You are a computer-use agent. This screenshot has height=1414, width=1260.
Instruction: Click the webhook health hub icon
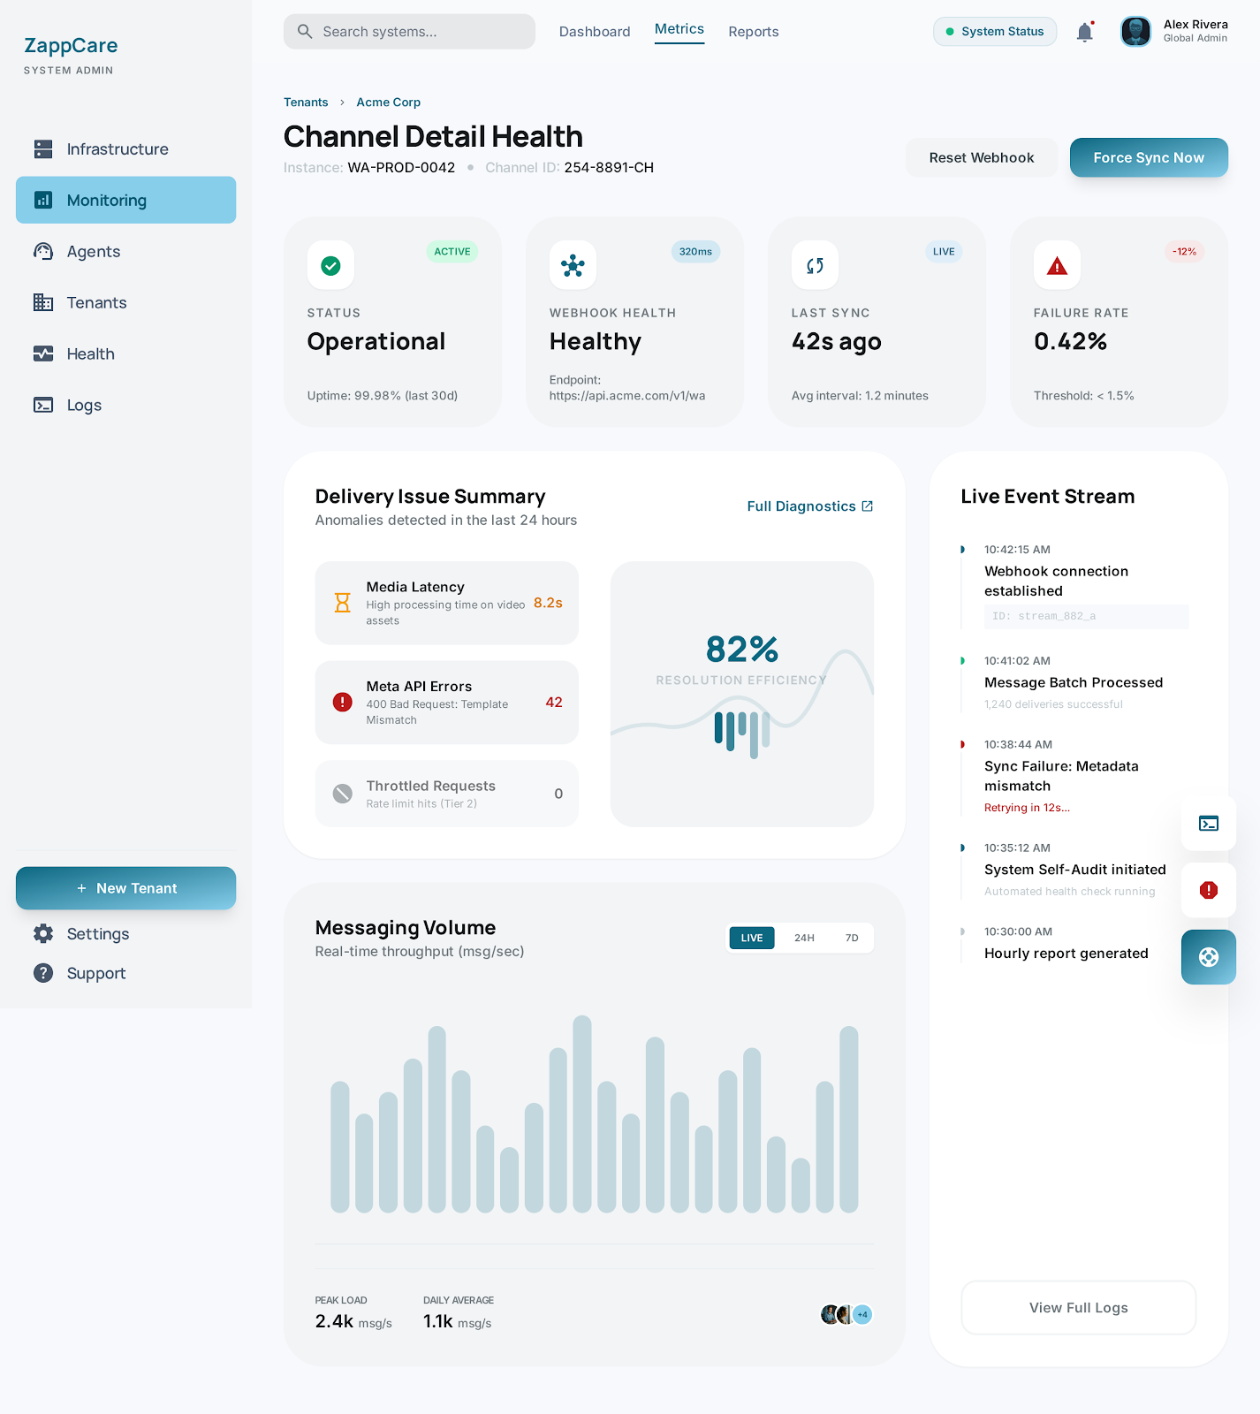(573, 265)
